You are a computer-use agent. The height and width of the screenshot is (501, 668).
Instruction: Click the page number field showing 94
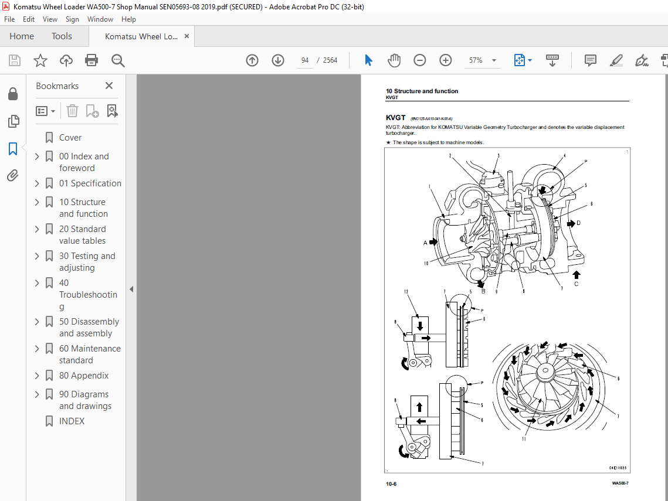click(304, 60)
